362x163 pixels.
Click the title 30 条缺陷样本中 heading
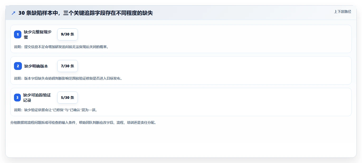85,13
